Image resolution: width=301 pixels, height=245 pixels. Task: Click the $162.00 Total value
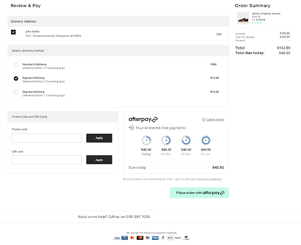[x=283, y=48]
